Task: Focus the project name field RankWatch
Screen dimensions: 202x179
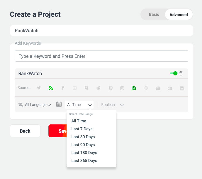Action: [x=101, y=31]
